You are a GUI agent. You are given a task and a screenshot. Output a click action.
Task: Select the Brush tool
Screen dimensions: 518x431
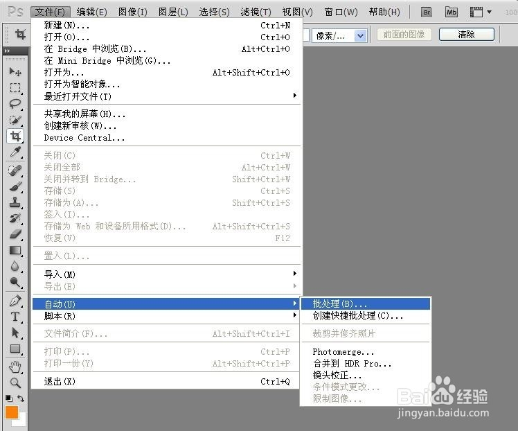(x=15, y=187)
